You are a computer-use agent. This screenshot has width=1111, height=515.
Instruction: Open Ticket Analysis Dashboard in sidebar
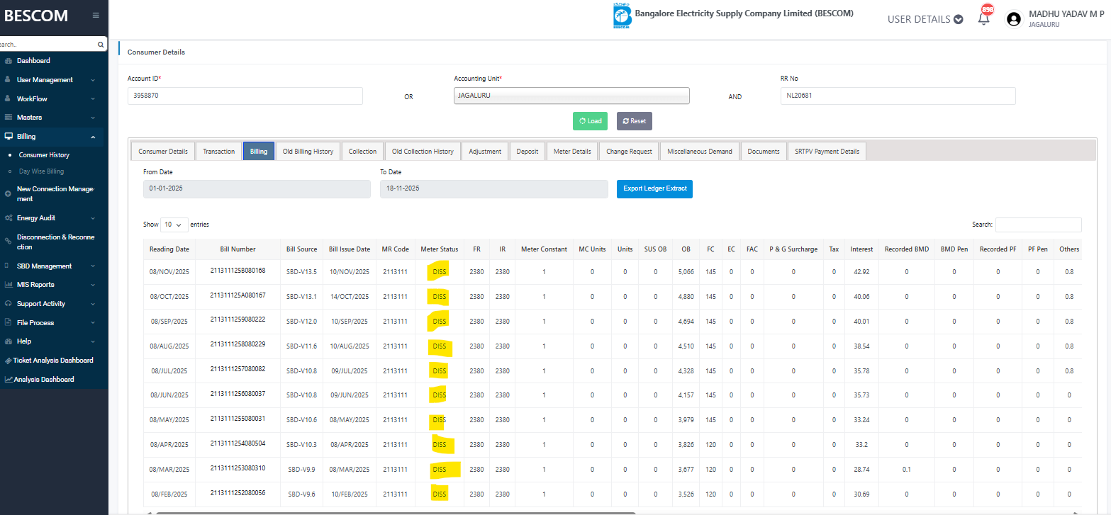tap(52, 361)
